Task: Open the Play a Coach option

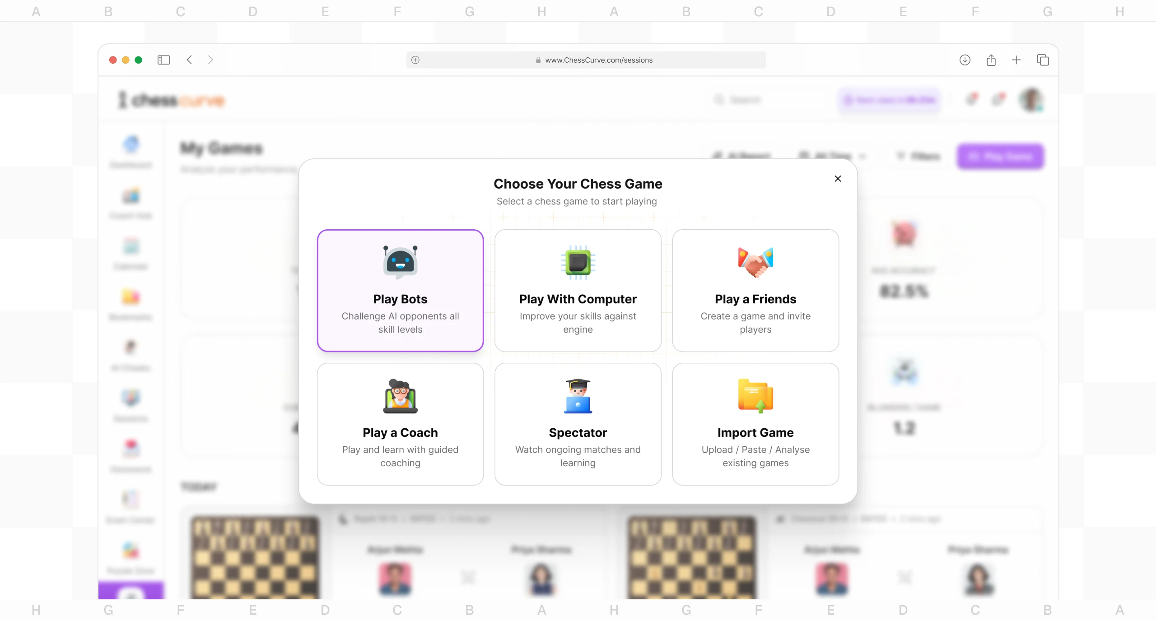Action: point(400,424)
